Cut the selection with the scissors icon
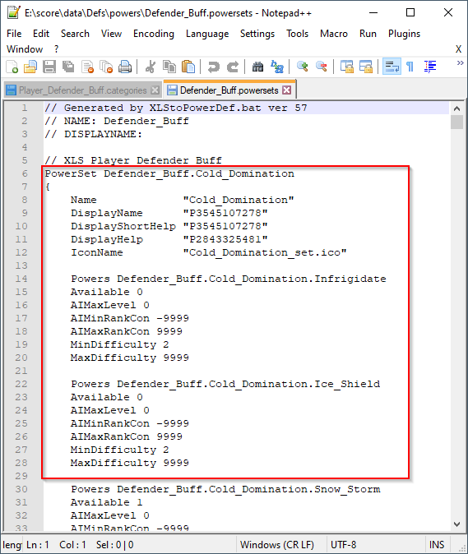This screenshot has height=554, width=468. point(151,67)
